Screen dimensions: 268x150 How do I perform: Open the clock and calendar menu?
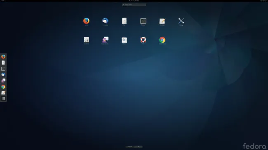coord(134,1)
